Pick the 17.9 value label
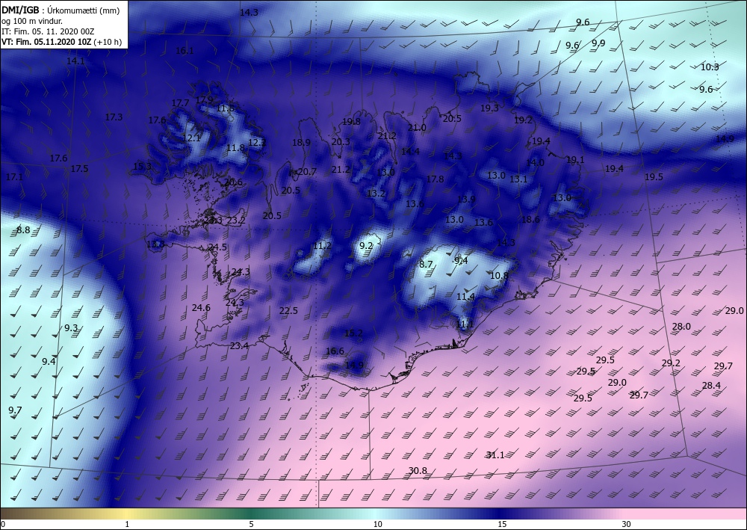 click(x=204, y=99)
